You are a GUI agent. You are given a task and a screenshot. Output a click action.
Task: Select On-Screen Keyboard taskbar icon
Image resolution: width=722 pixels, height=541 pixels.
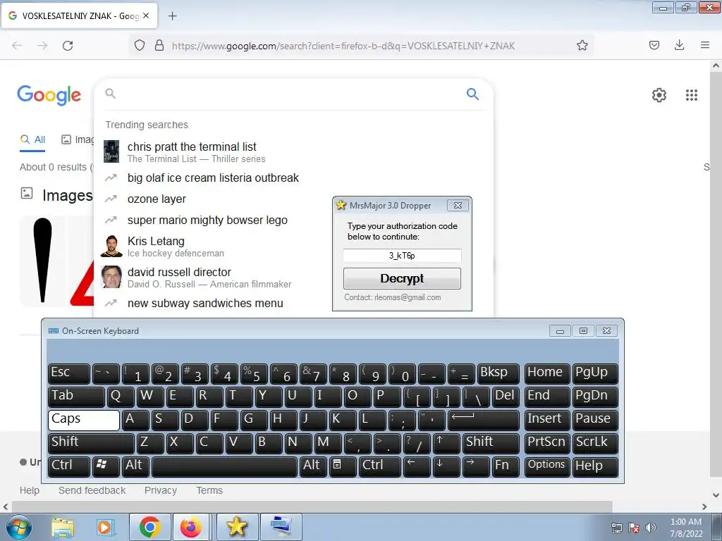coord(281,527)
